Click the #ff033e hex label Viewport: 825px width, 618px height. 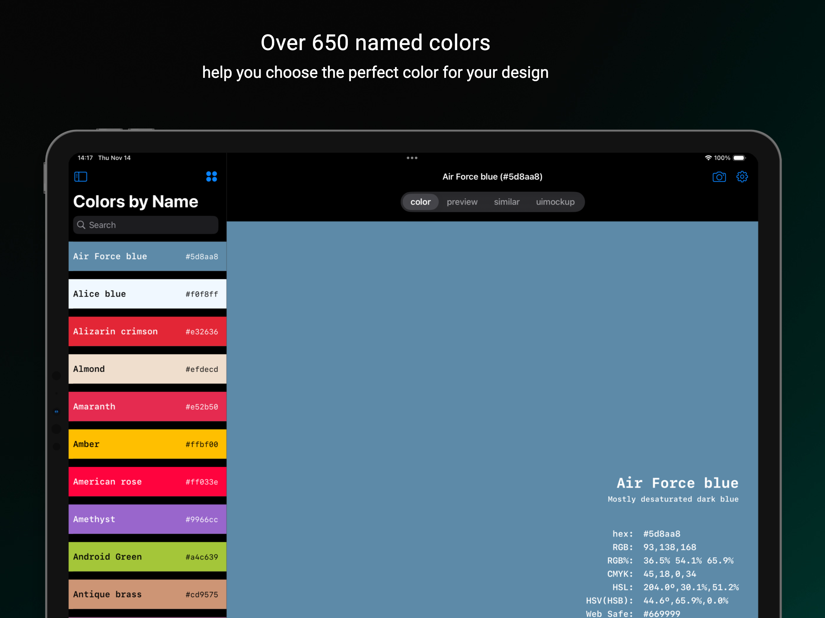[202, 482]
